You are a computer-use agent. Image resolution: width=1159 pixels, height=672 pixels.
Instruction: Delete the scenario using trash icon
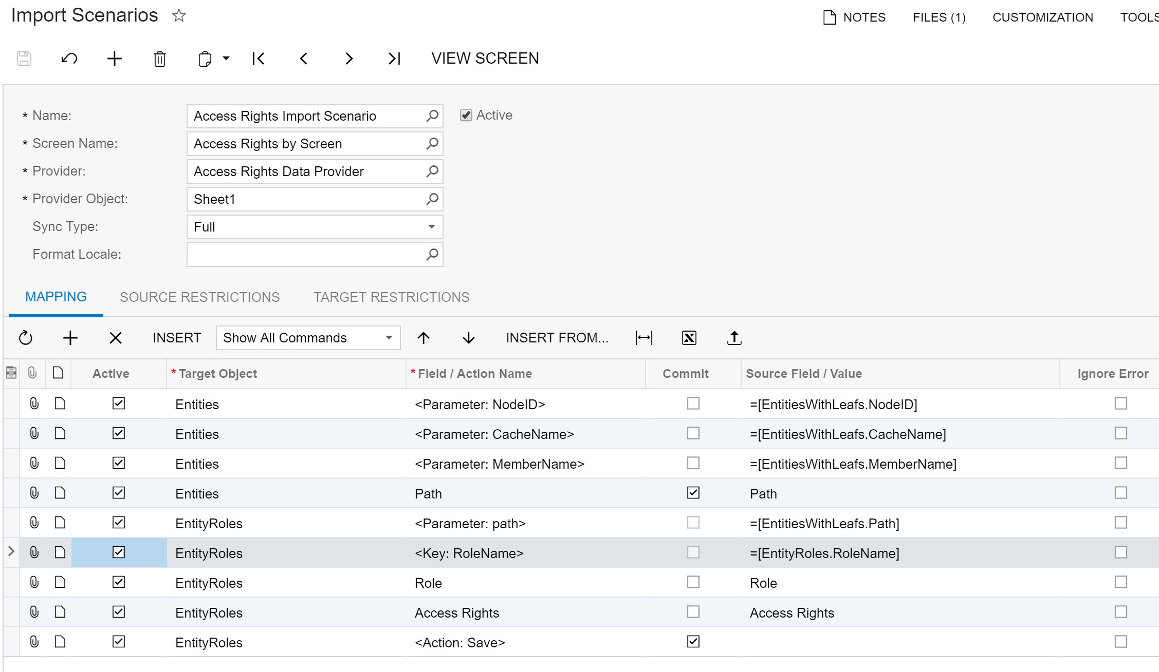click(x=159, y=59)
